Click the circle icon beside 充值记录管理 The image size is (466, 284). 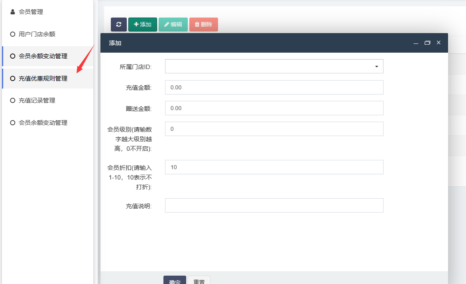pos(12,101)
